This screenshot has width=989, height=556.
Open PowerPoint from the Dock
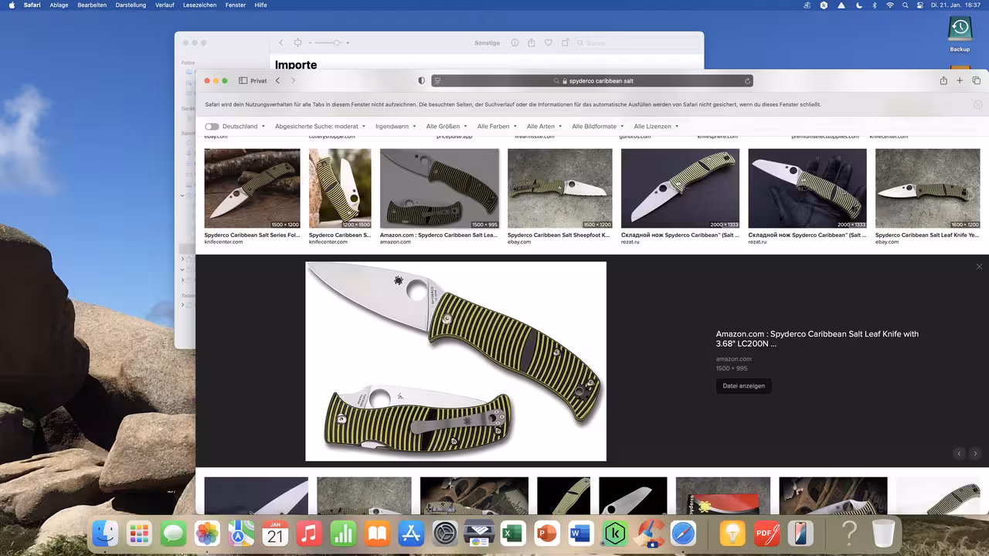547,534
